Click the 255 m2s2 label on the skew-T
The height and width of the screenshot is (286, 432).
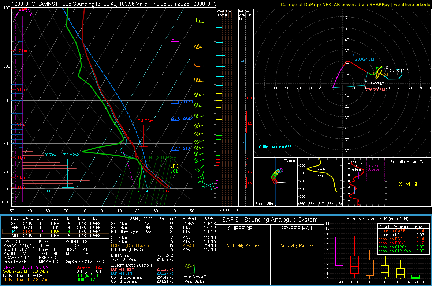(x=70, y=155)
